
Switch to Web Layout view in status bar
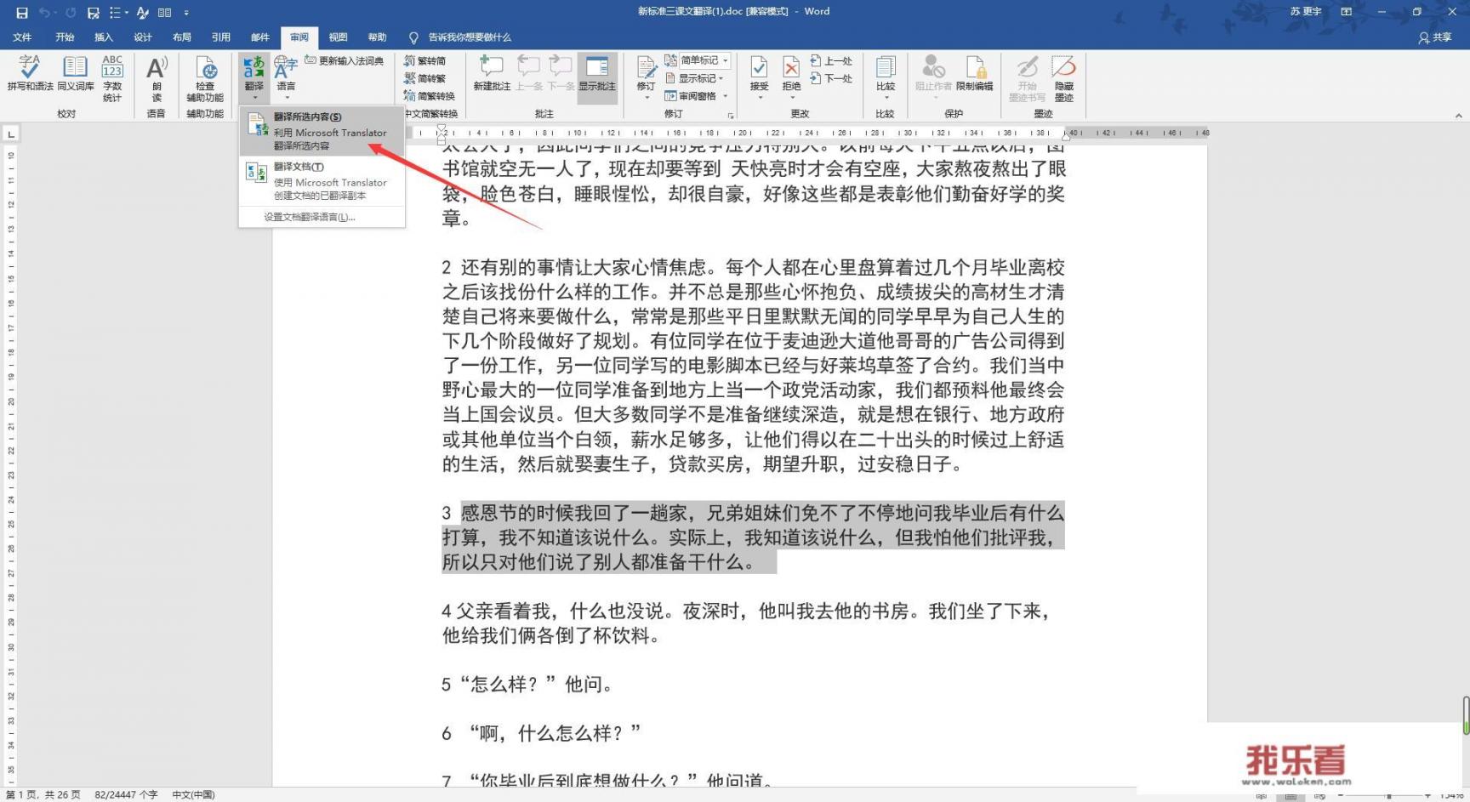pyautogui.click(x=1319, y=796)
